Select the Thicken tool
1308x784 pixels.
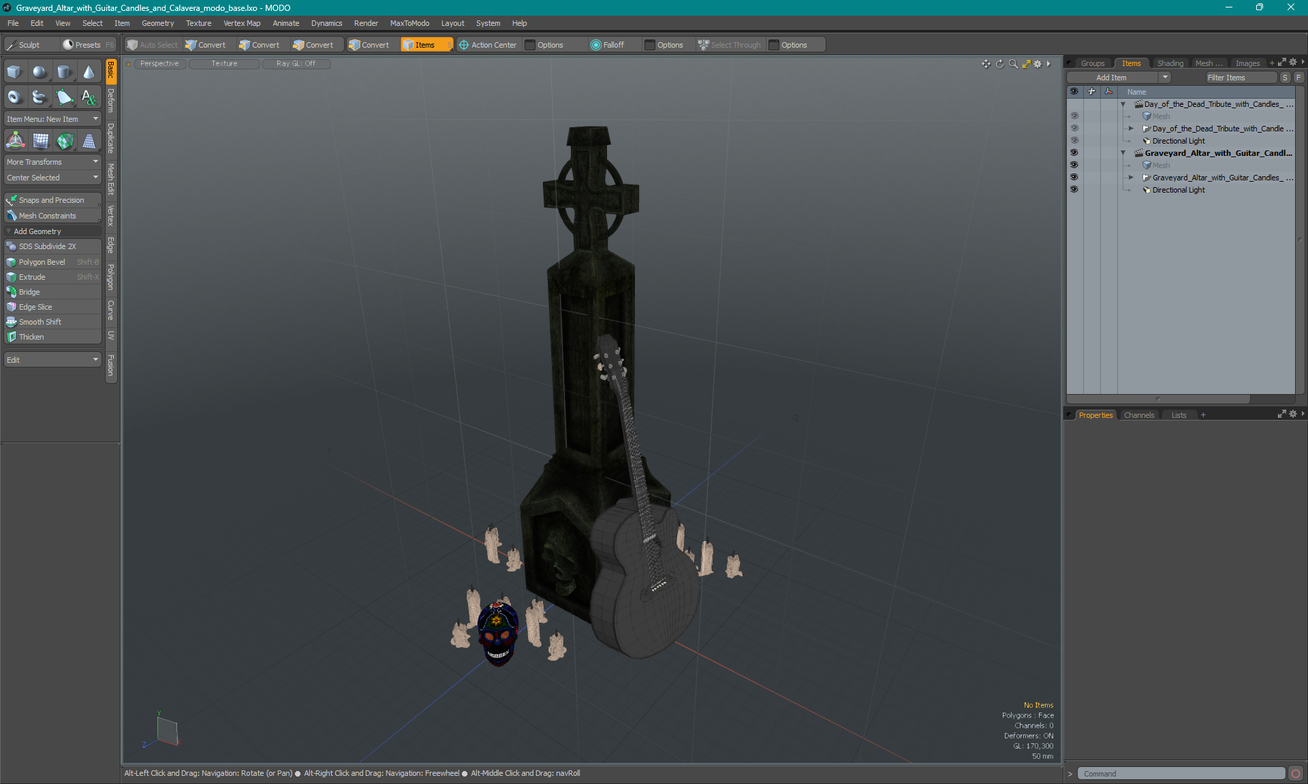(x=52, y=337)
